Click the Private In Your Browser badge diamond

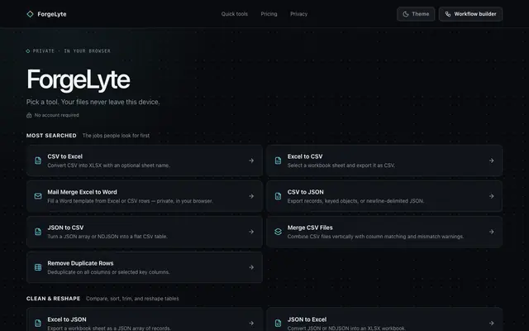pos(28,51)
